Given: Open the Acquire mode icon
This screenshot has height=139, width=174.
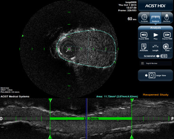Looking at the screenshot, I should [144, 18].
